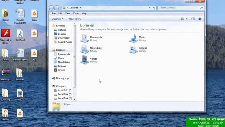Click the search magnifier icon
The height and width of the screenshot is (127, 225).
click(201, 8)
